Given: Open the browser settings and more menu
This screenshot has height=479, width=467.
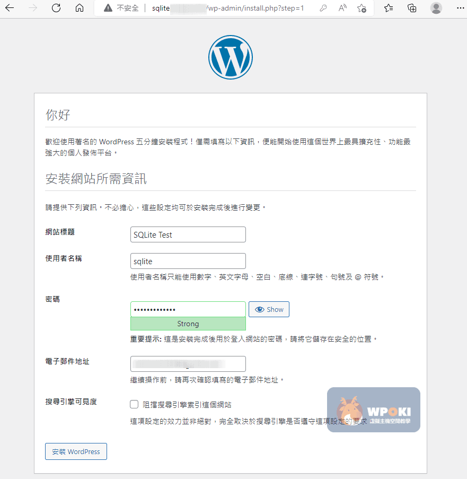Looking at the screenshot, I should click(460, 8).
